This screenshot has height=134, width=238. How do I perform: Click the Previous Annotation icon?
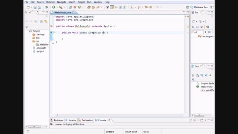139,7
